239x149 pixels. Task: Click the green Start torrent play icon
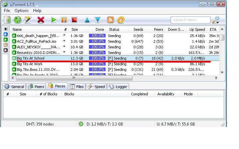click(x=53, y=20)
